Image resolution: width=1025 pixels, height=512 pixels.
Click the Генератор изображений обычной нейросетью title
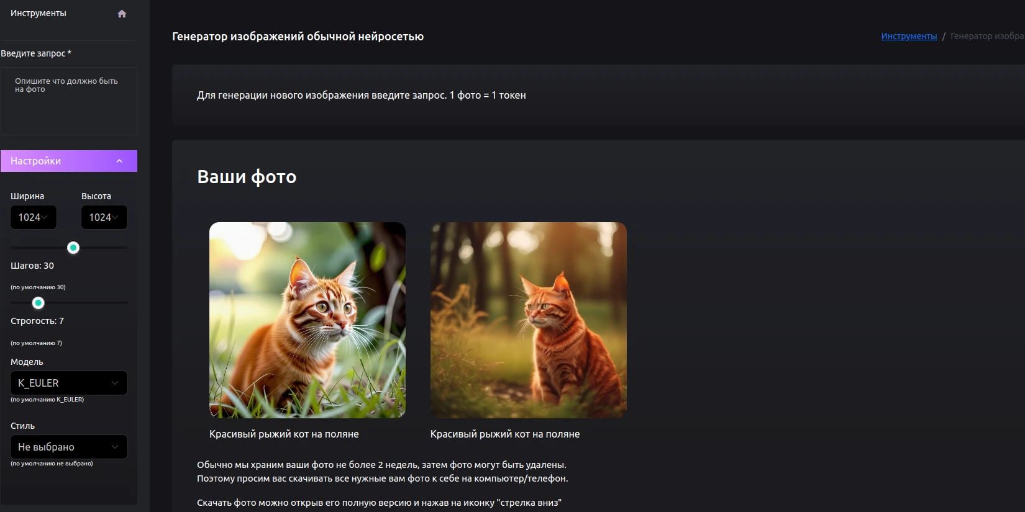pos(298,37)
